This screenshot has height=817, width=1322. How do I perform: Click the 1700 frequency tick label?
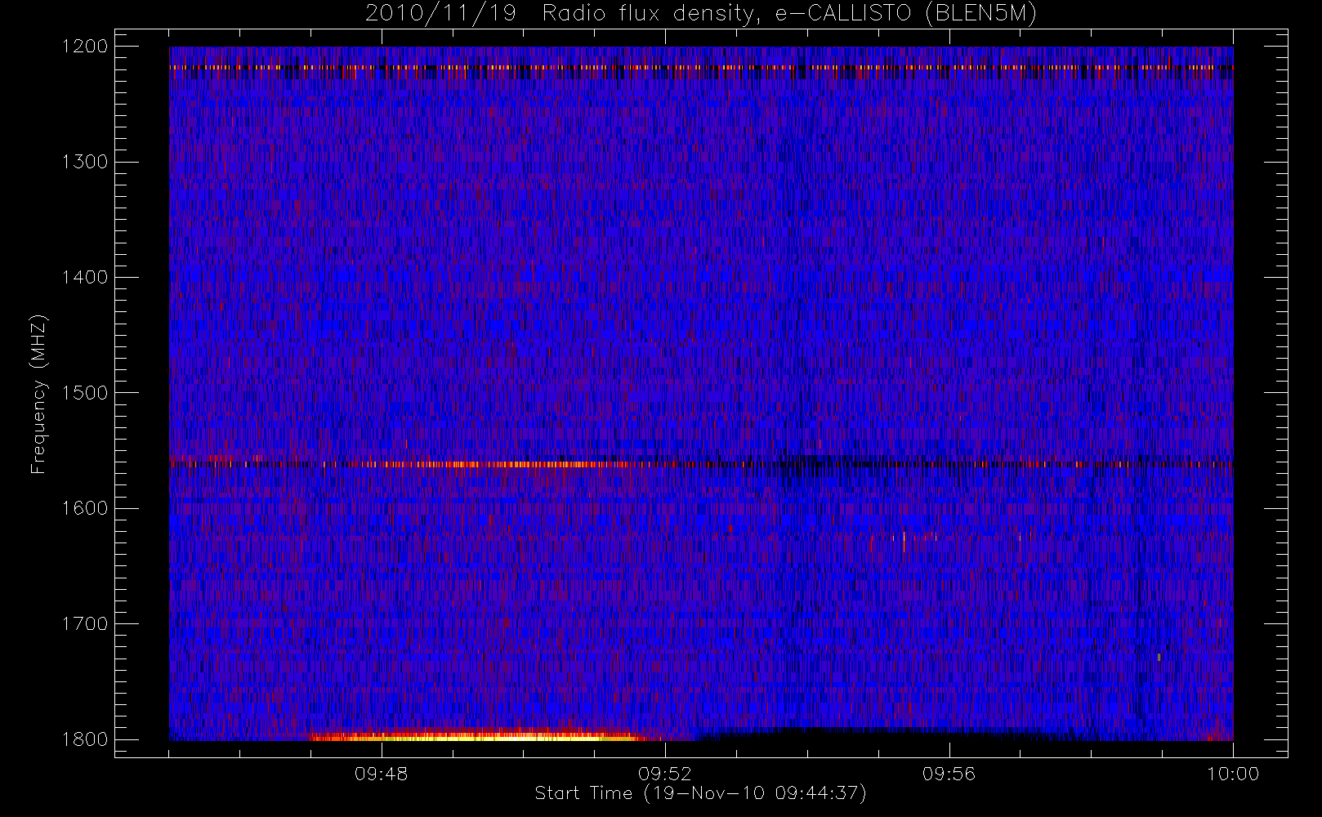pyautogui.click(x=85, y=623)
